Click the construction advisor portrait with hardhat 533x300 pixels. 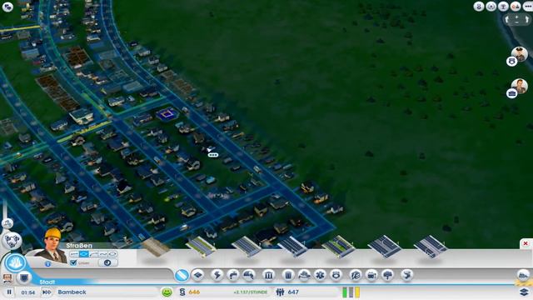coord(52,246)
